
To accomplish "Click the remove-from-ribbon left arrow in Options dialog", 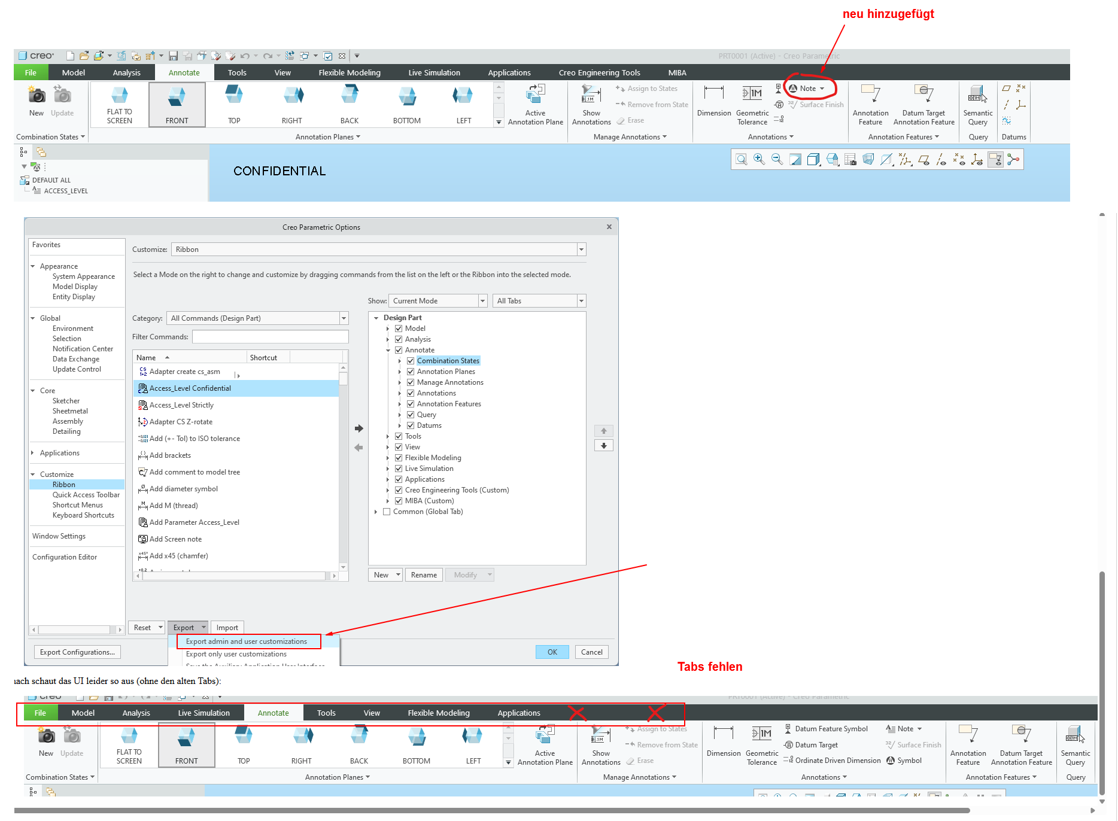I will pos(359,448).
